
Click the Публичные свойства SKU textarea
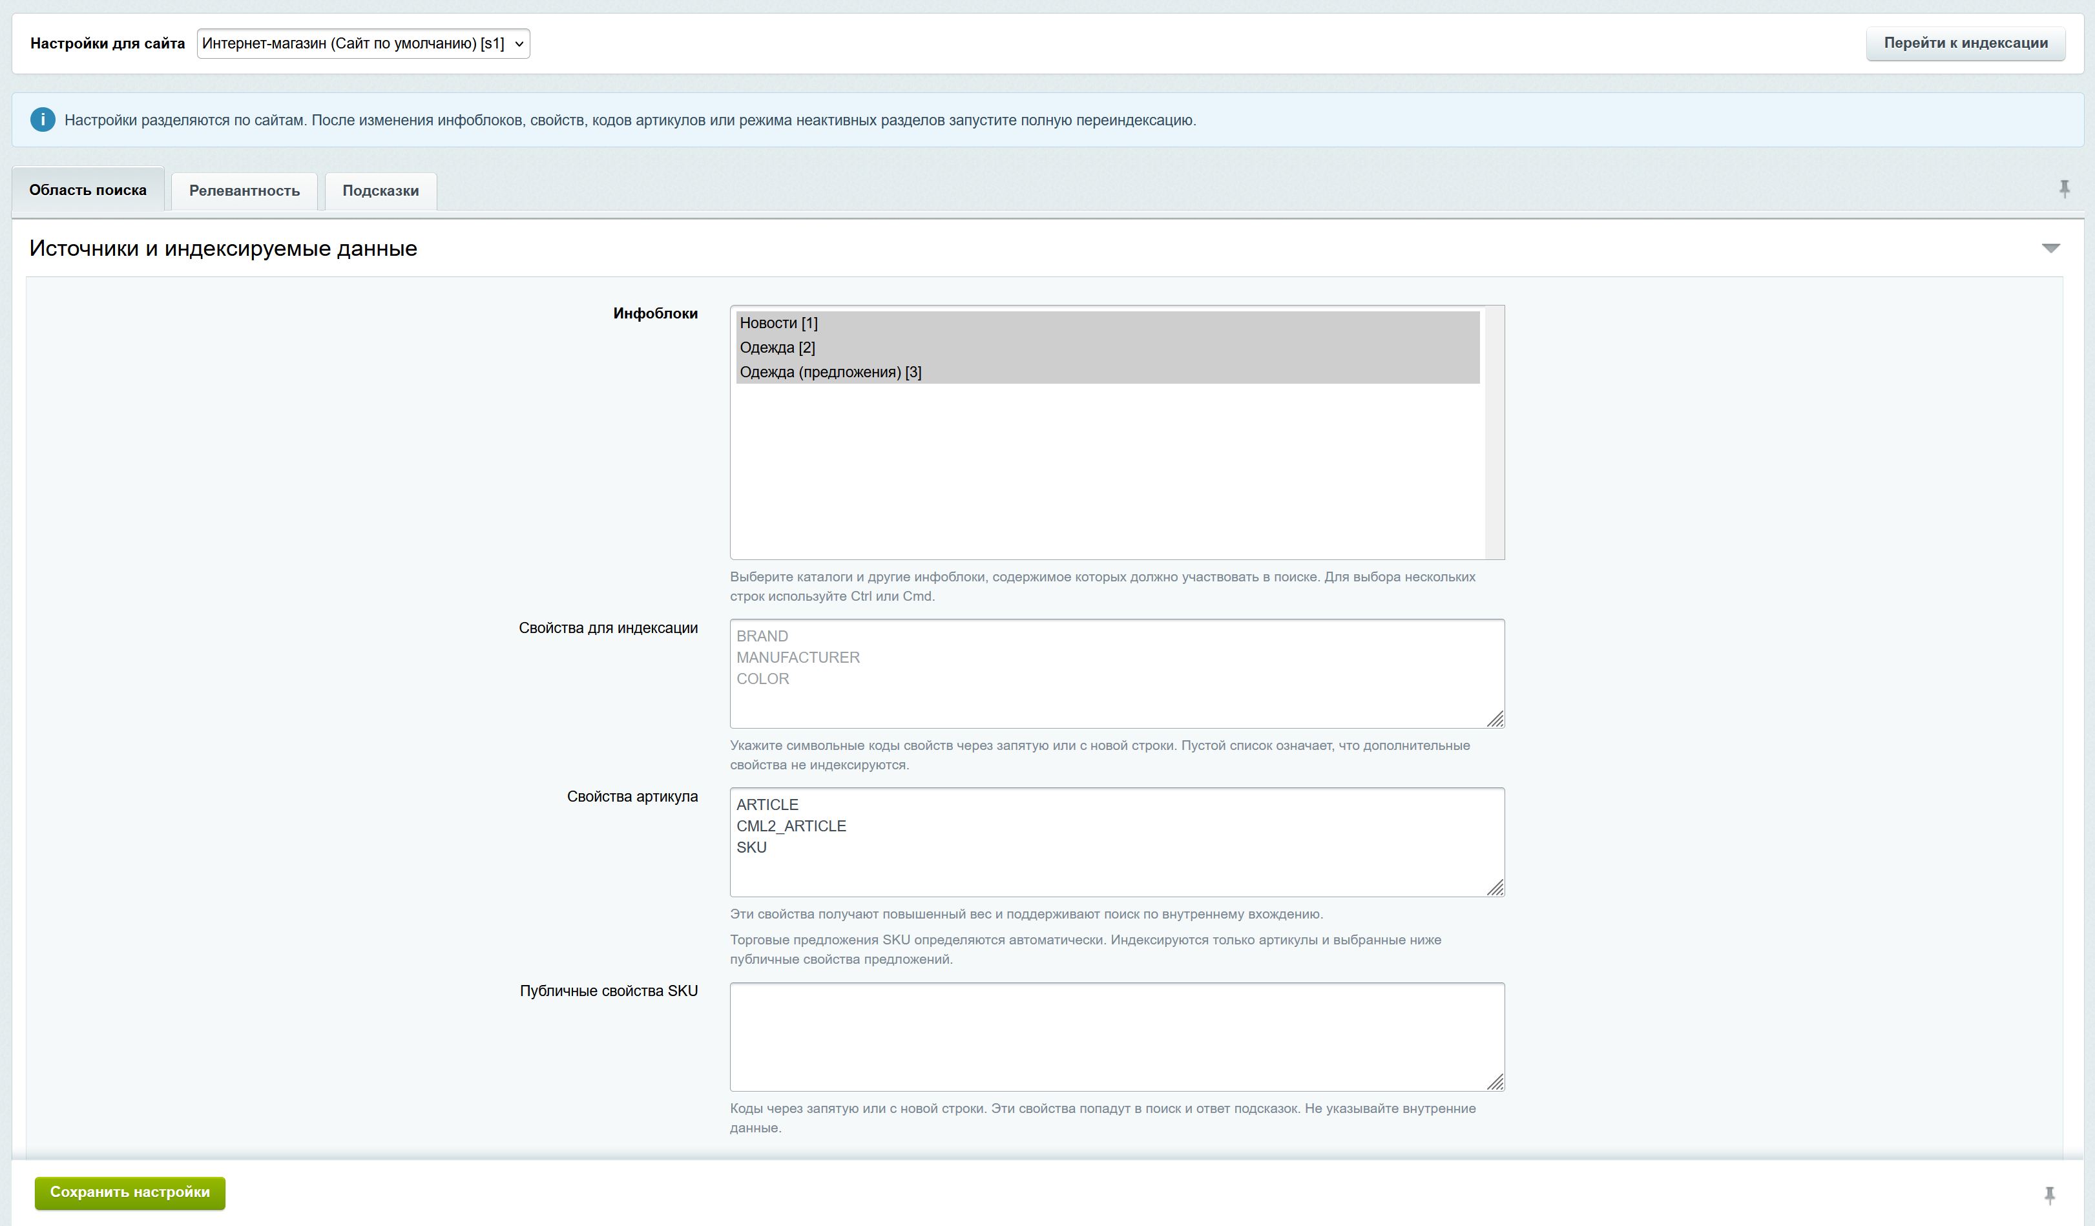[x=1116, y=1037]
